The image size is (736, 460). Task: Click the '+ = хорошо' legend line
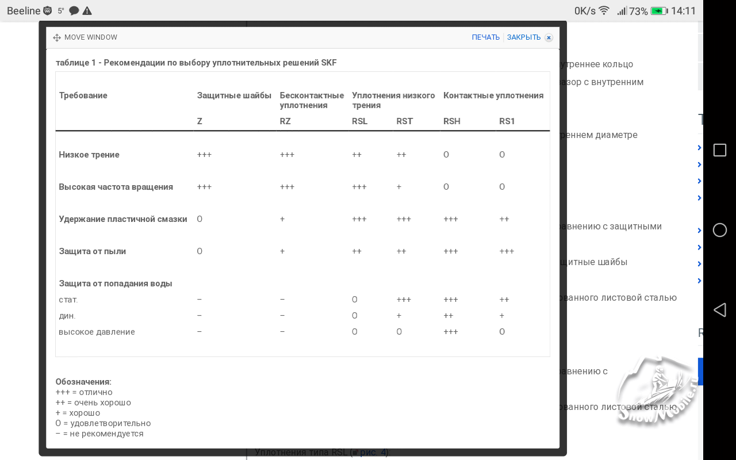78,413
